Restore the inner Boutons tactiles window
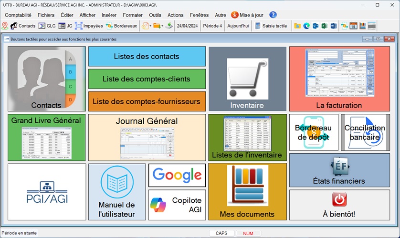Viewport: 400px width, 238px height. (378, 39)
